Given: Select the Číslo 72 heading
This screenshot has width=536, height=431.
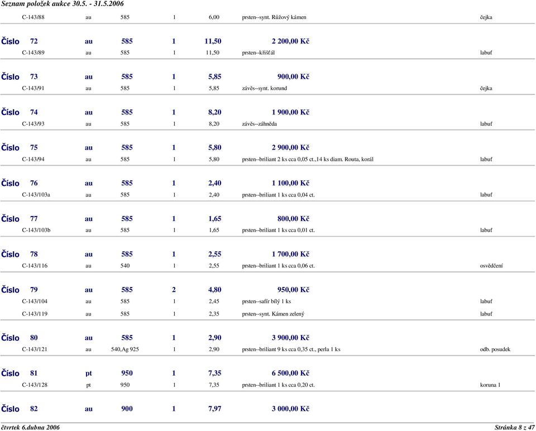Looking at the screenshot, I should click(x=20, y=42).
